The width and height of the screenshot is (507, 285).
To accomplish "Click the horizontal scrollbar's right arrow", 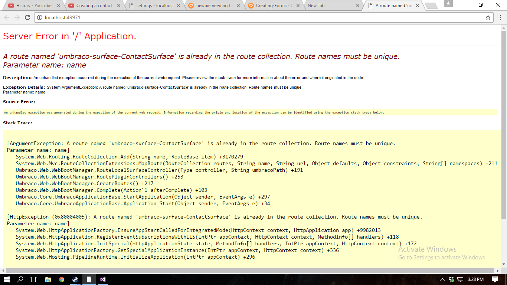I will (498, 271).
